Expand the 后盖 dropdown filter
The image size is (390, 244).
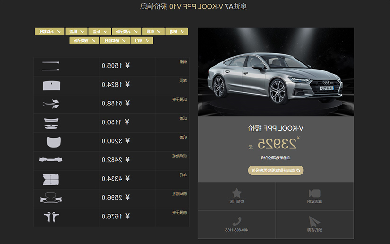(99, 32)
